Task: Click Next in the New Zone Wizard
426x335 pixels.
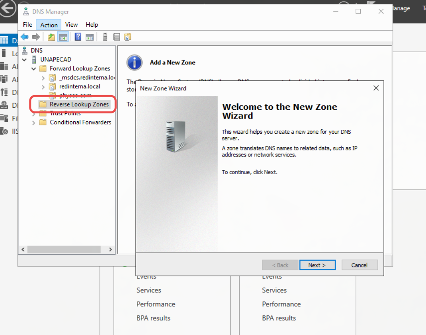Action: click(x=317, y=265)
